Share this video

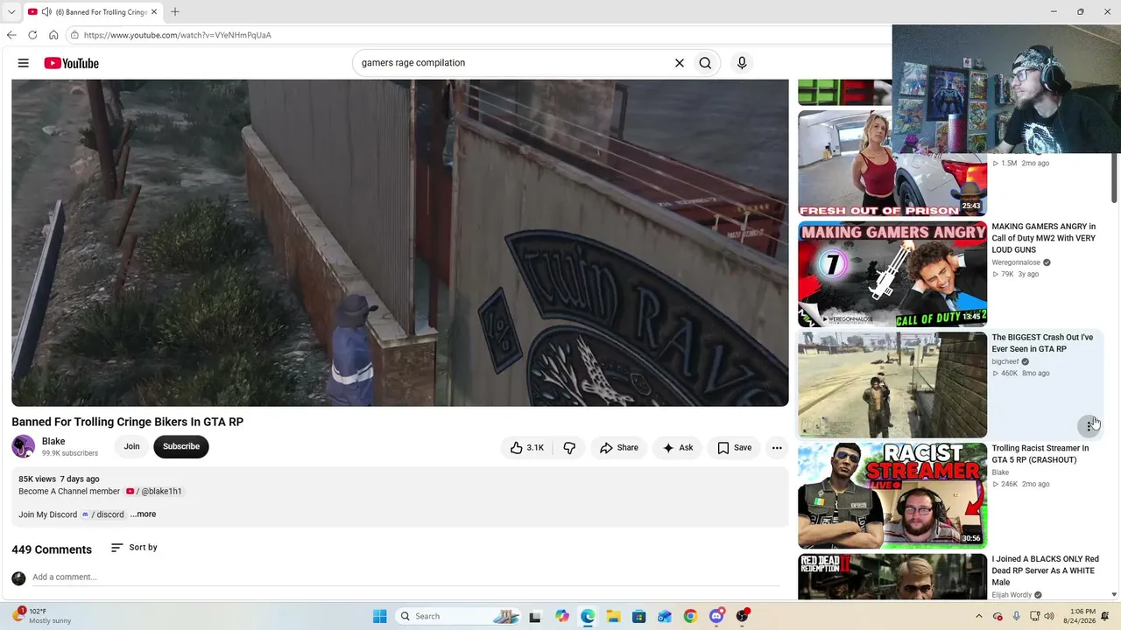point(618,447)
